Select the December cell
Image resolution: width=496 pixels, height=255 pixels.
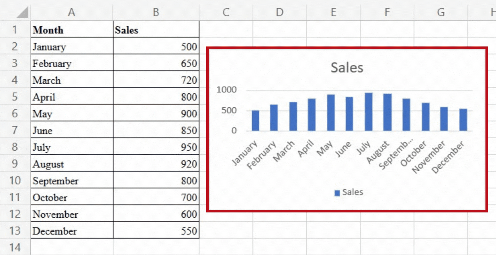(72, 230)
